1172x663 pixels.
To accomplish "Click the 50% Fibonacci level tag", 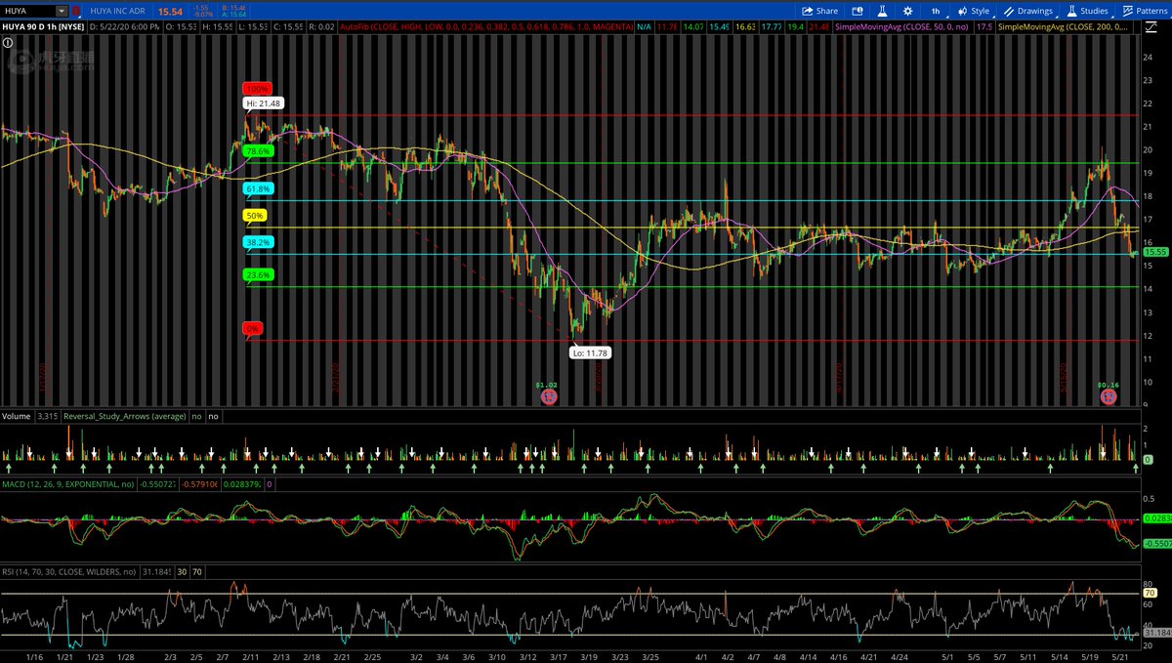I will point(254,215).
